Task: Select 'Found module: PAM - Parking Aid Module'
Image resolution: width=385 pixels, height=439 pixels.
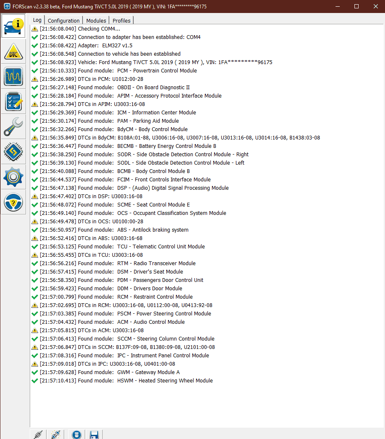Action: pos(105,121)
